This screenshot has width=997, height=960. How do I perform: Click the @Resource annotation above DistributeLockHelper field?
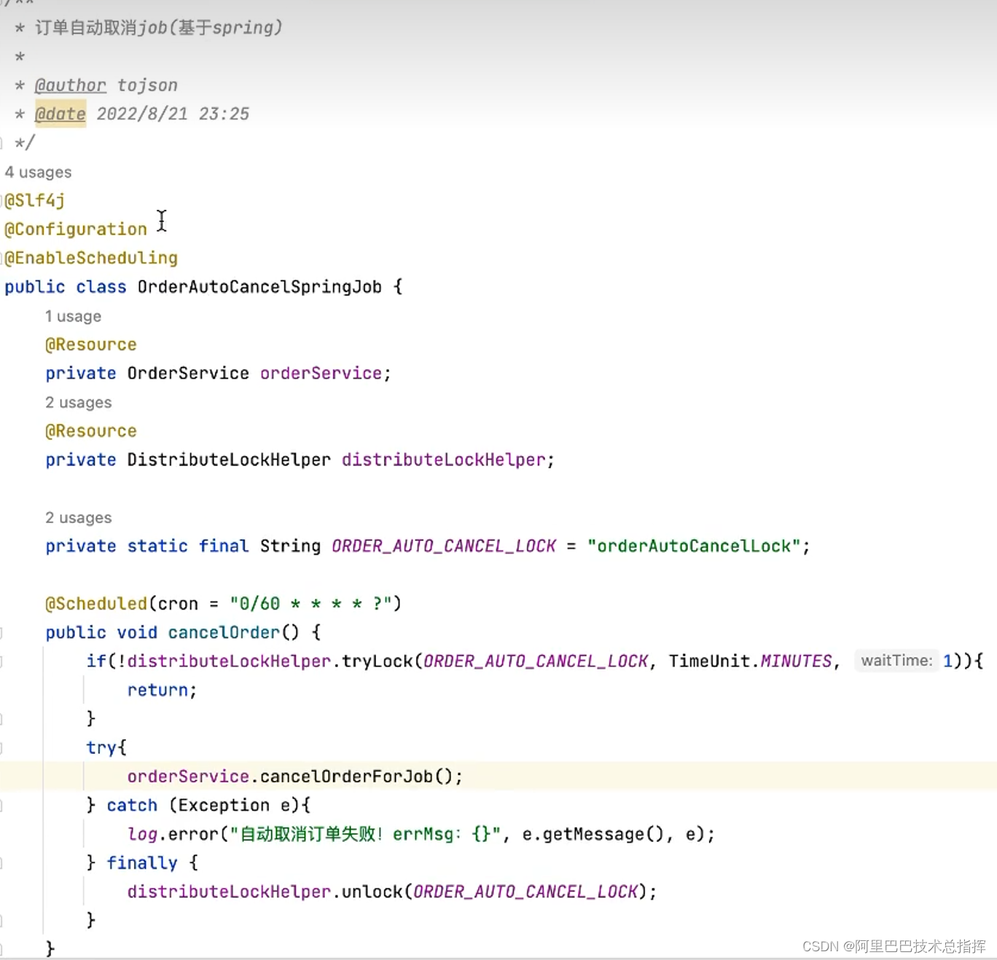91,431
